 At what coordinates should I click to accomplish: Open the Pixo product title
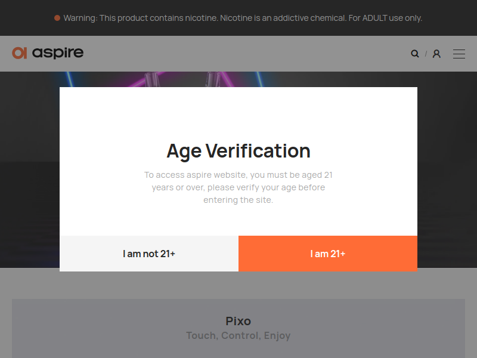pyautogui.click(x=238, y=321)
